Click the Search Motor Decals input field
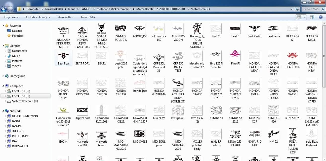Image resolution: width=326 pixels, height=161 pixels. click(312, 9)
